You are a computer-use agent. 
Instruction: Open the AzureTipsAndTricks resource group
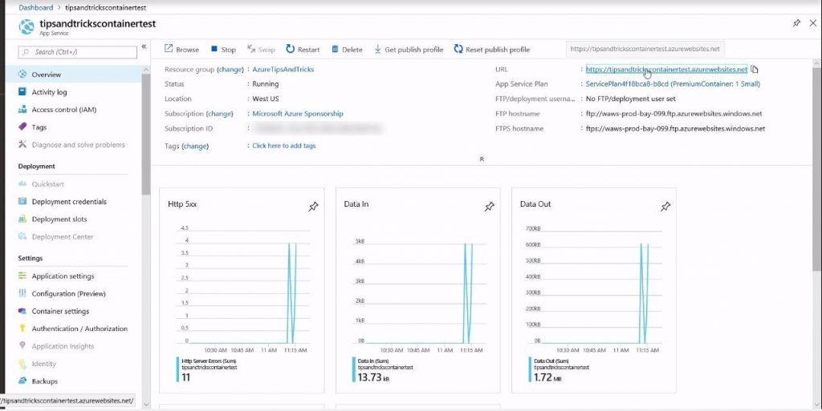(283, 69)
